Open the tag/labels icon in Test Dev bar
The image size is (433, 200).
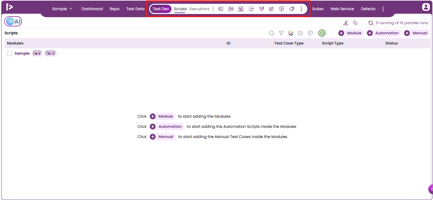(292, 9)
